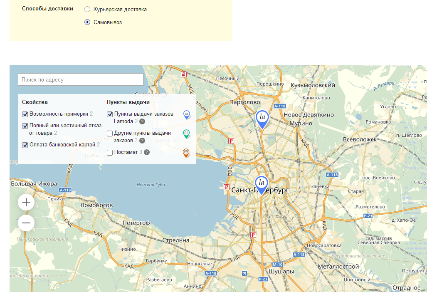Image resolution: width=427 pixels, height=292 pixels.
Task: Click the Всеволожск label on the map
Action: pos(360,139)
